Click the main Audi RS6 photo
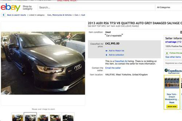 coord(43,63)
